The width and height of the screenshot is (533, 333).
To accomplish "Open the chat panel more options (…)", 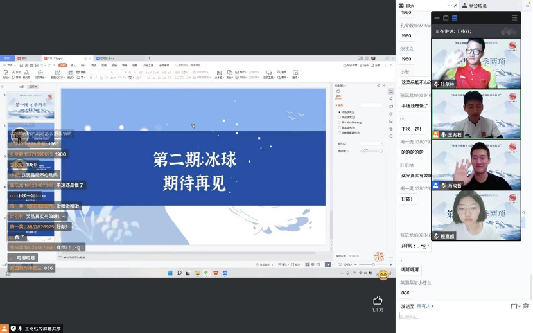I will click(x=450, y=5).
